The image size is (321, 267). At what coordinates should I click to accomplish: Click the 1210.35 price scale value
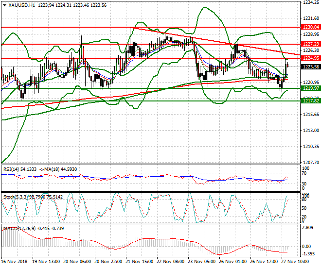click(311, 146)
